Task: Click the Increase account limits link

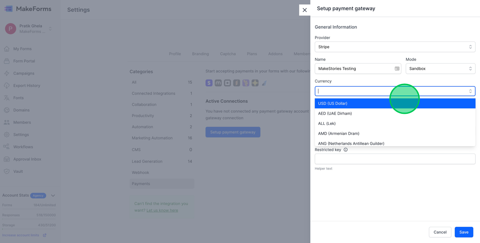Action: (x=21, y=235)
